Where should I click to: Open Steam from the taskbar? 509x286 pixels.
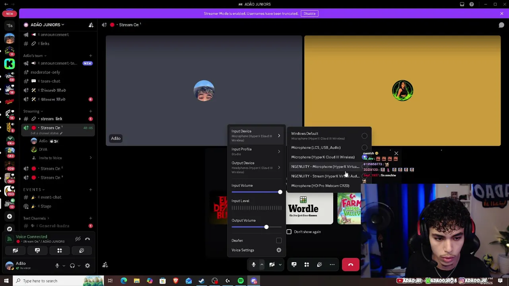pyautogui.click(x=202, y=281)
